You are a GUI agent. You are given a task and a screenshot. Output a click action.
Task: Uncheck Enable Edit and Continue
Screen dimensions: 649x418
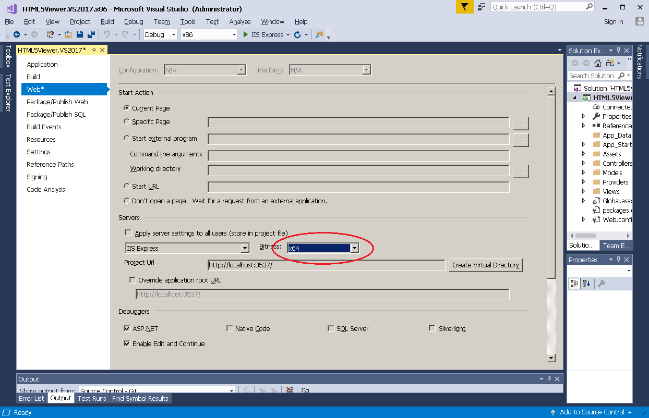tap(127, 343)
